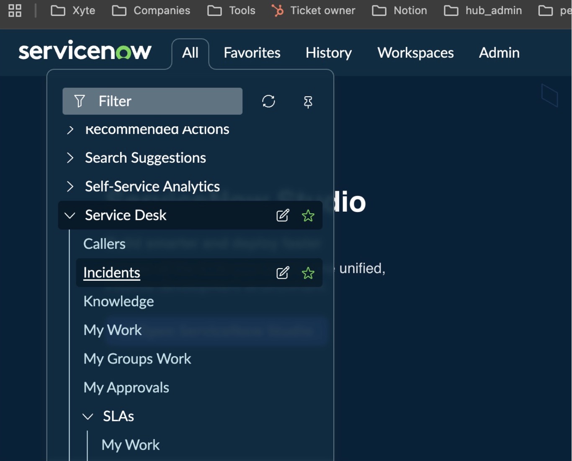Open the Tools bookmarks folder
Screen dimensions: 572x461
point(231,10)
